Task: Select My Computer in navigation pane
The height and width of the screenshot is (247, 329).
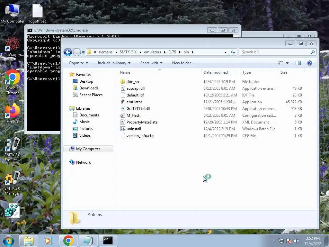Action: (88, 149)
